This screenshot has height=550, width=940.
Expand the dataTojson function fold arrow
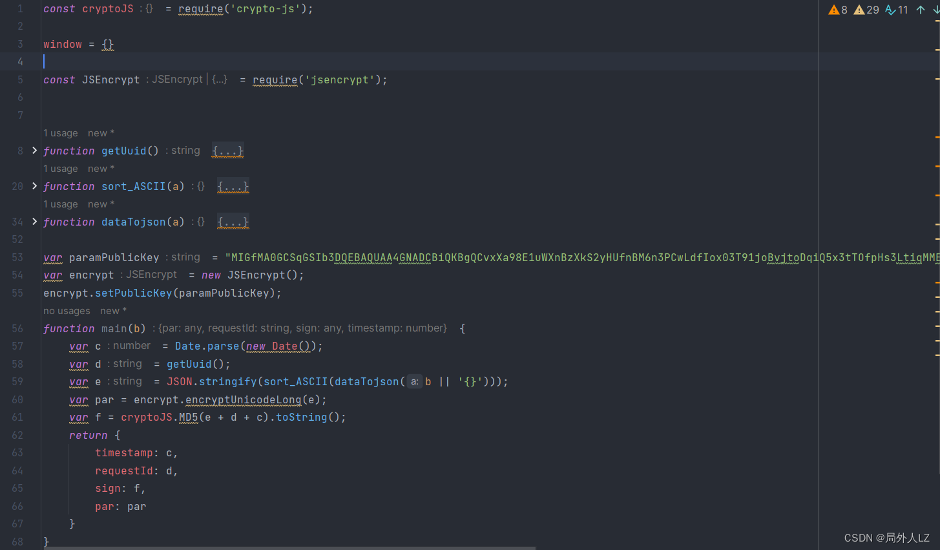[x=34, y=221]
